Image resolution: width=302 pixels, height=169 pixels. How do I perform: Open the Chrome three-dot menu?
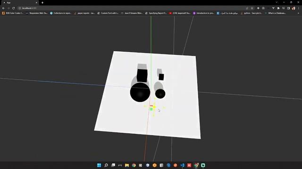299,8
